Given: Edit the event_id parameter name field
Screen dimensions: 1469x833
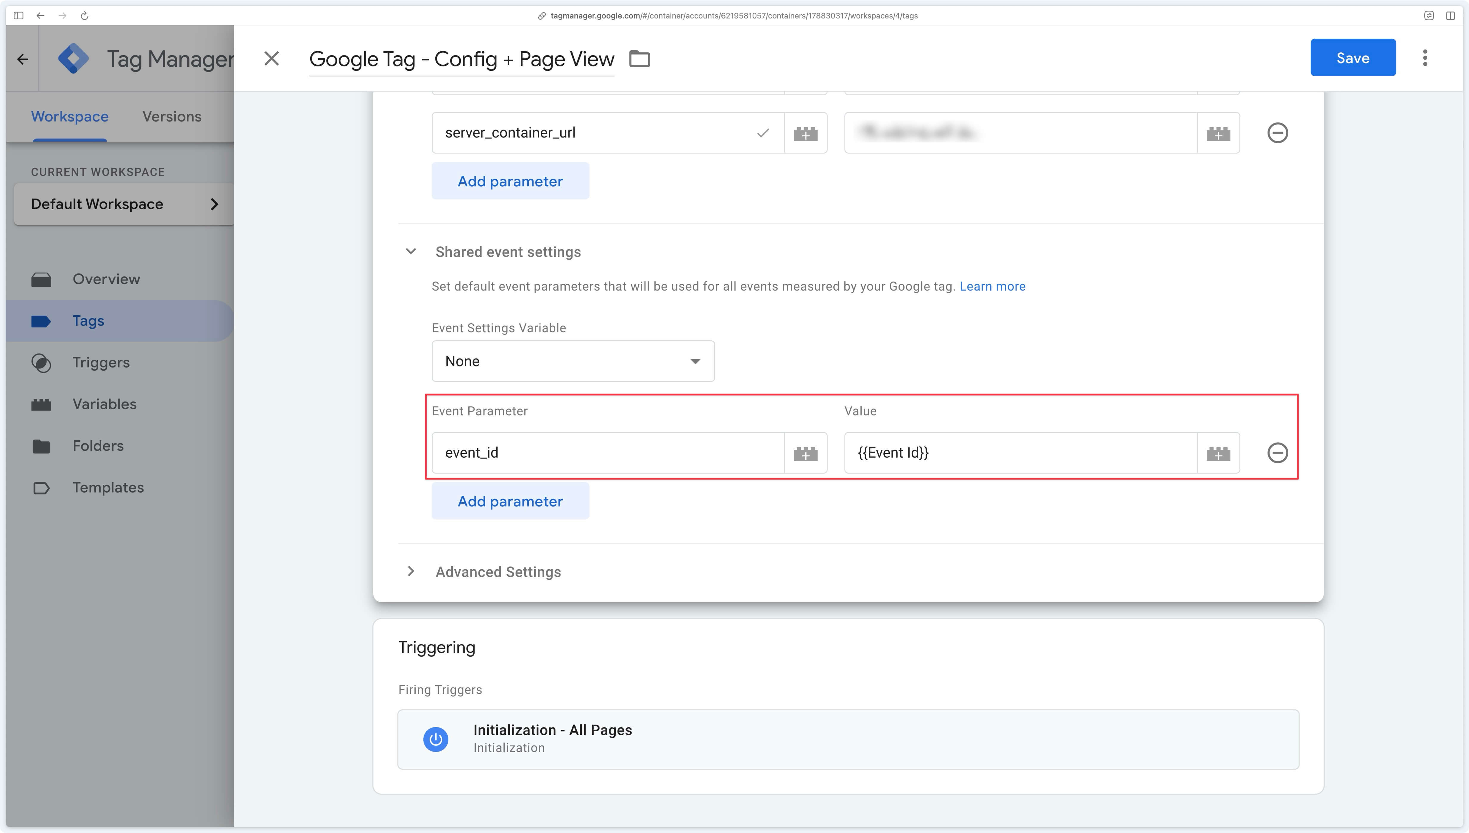Looking at the screenshot, I should 608,453.
